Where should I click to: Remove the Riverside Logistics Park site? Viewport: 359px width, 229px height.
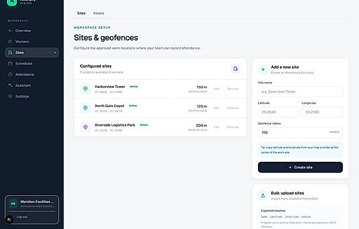tap(233, 127)
